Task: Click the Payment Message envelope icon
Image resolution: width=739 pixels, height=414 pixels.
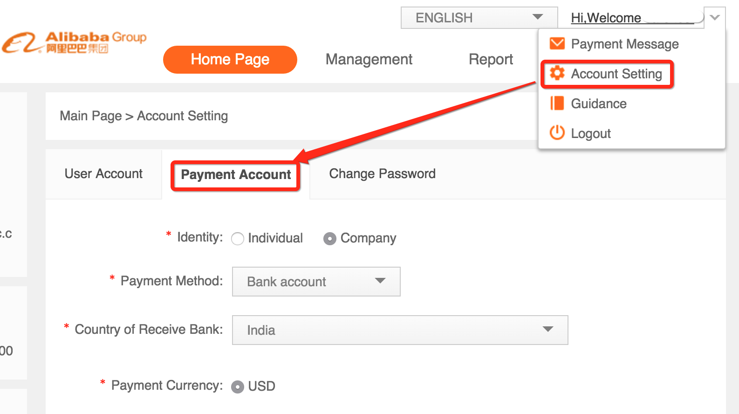Action: click(557, 44)
